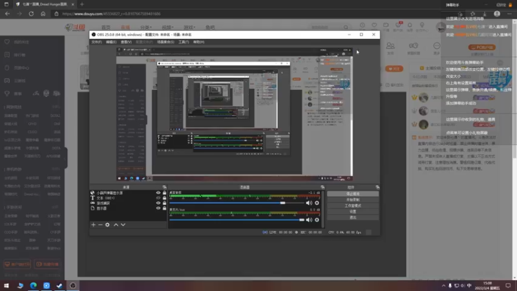Pop out the controls dock panel
Screen dimensions: 517x291
click(377, 187)
